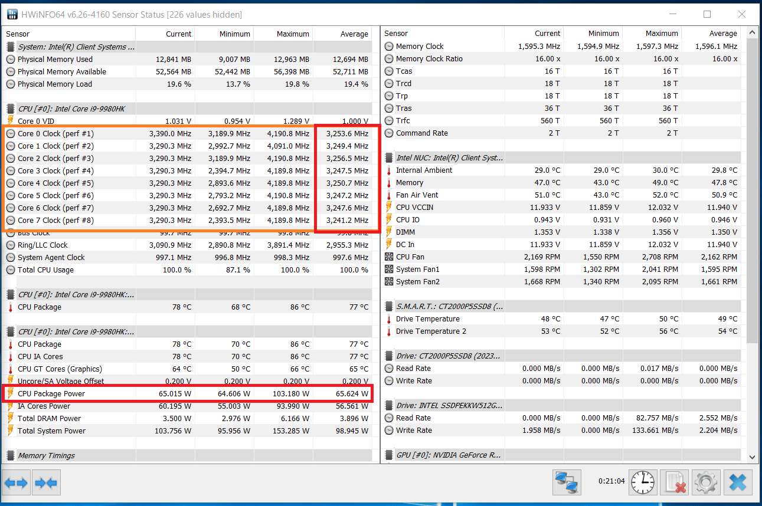Click the CPU Fan fan icon
The image size is (762, 506).
pos(389,257)
